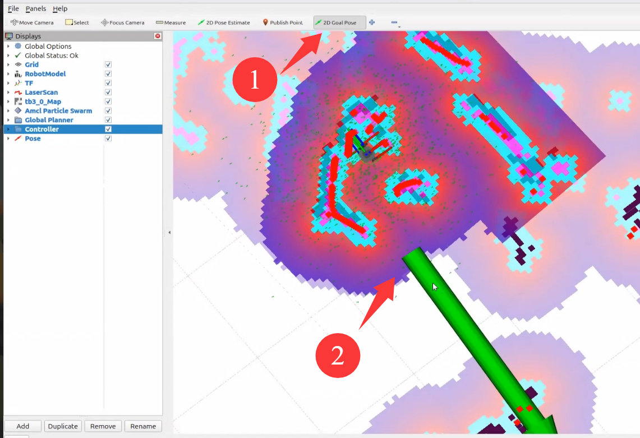Screen dimensions: 640x438
Task: Expand the RobotModel display properties
Action: [x=8, y=74]
